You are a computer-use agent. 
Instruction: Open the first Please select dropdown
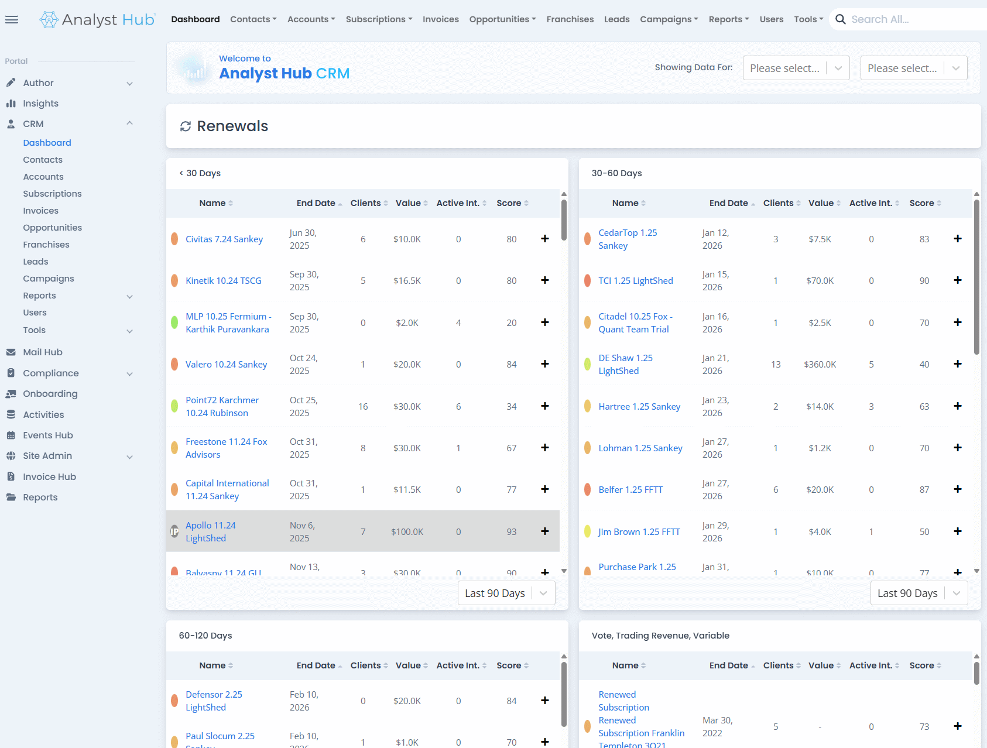pos(796,67)
